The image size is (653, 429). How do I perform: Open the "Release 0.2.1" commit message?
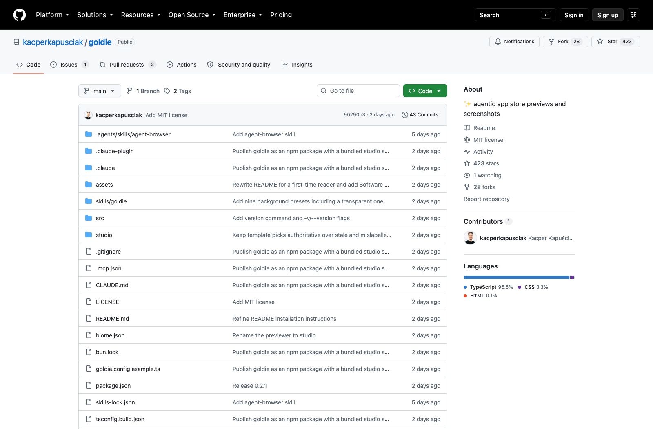[x=250, y=386]
